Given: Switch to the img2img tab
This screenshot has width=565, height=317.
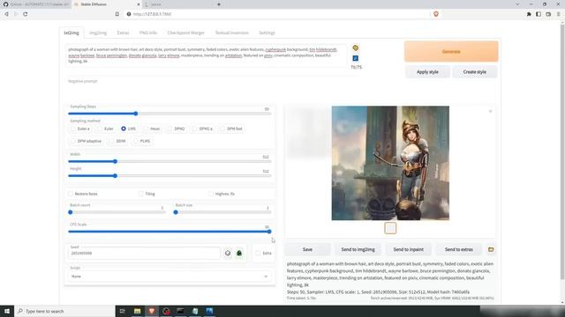Looking at the screenshot, I should 98,33.
